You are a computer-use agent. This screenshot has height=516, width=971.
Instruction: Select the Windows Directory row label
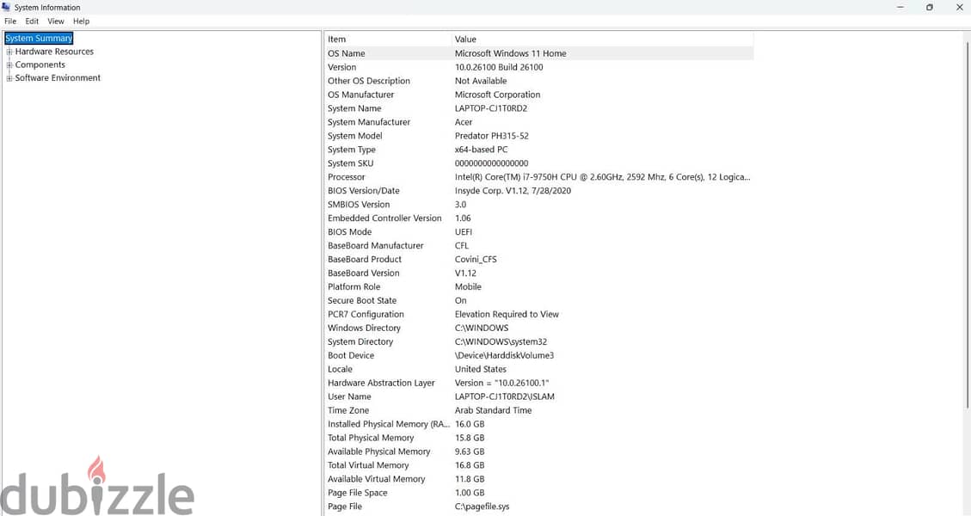tap(364, 328)
